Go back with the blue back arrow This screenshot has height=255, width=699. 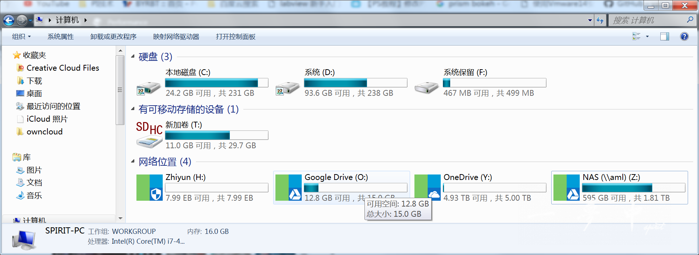point(9,20)
